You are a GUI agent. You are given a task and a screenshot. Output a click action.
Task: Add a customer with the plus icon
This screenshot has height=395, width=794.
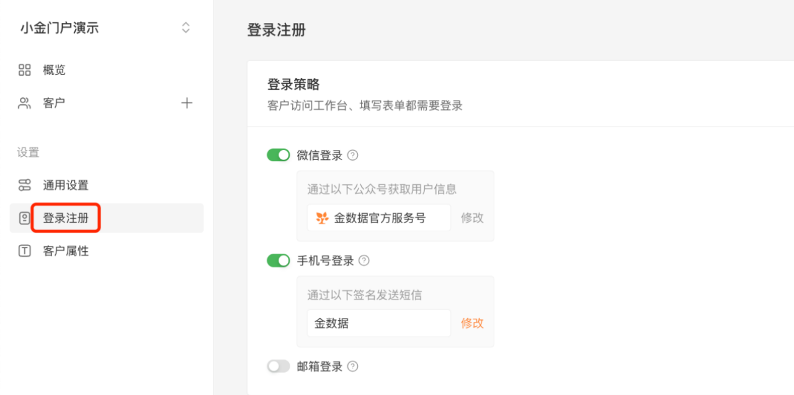click(x=187, y=103)
